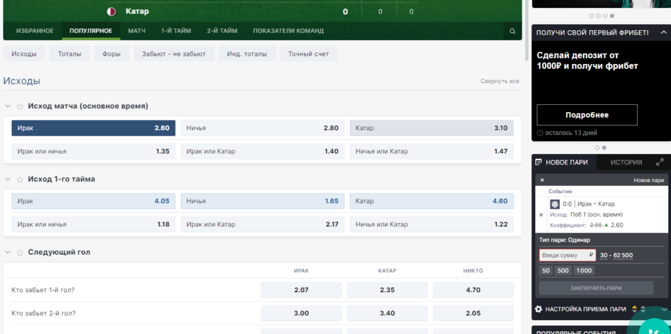Filter markets by Тоталы chip

(x=69, y=54)
